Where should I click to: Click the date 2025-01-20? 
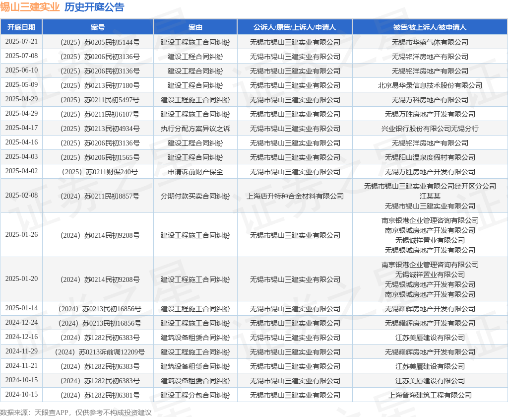coord(21,279)
